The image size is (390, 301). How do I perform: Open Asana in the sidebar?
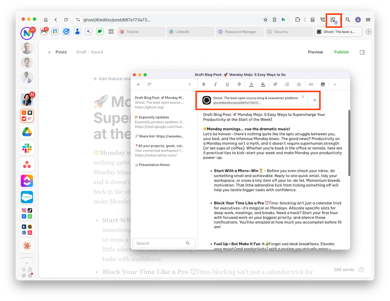coord(27,165)
